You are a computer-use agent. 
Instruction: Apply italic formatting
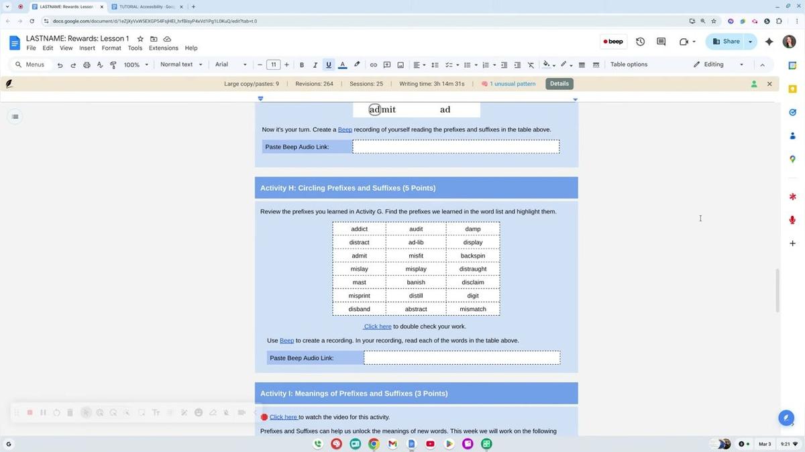315,64
